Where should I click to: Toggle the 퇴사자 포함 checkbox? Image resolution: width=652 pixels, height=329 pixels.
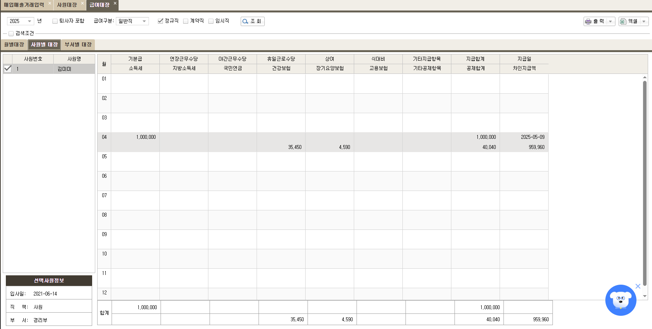(55, 21)
